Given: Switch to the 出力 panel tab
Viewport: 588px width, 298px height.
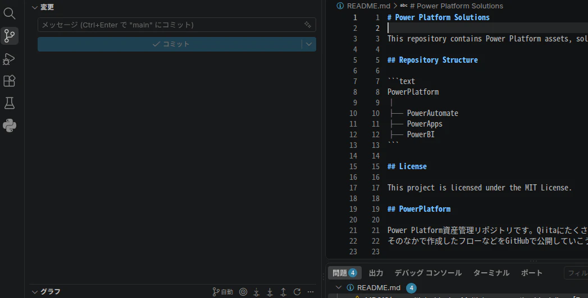Looking at the screenshot, I should [376, 273].
